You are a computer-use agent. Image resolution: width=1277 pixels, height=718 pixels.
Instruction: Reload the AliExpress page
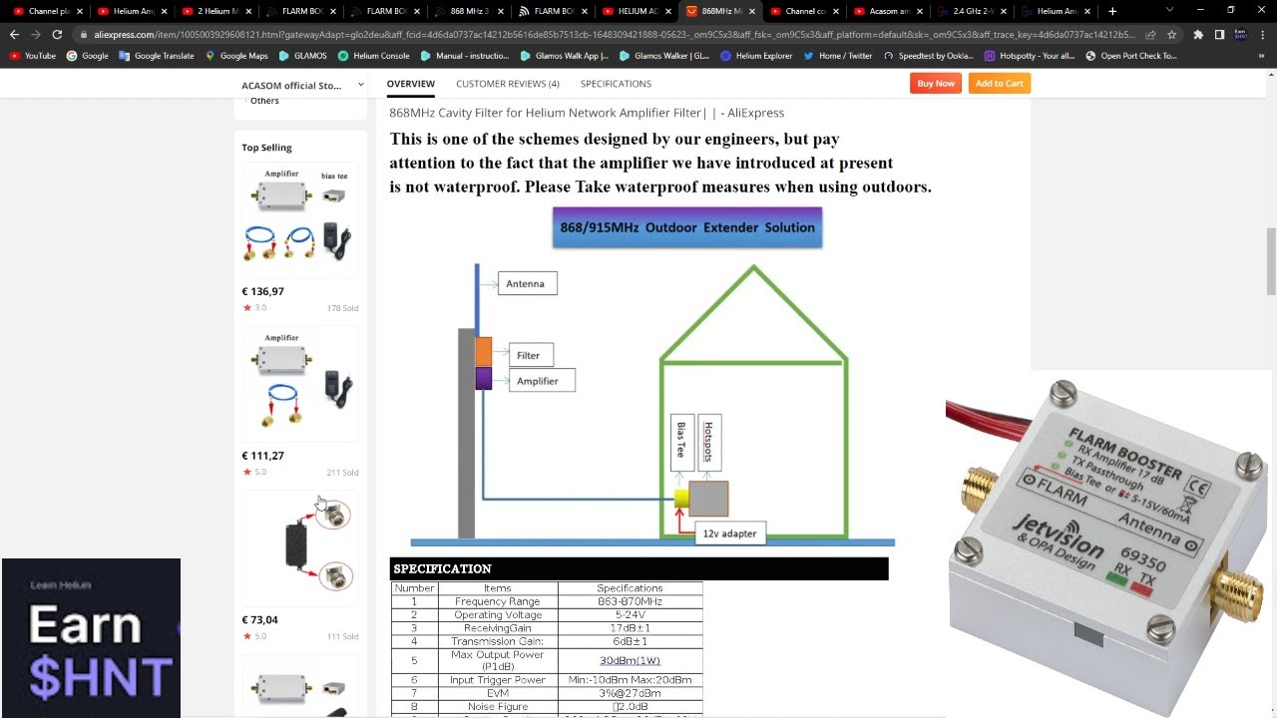click(58, 34)
